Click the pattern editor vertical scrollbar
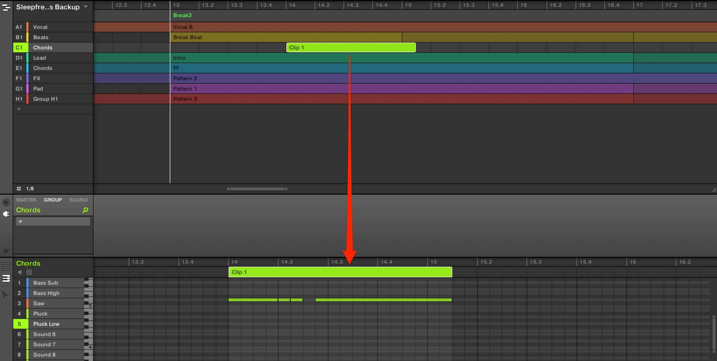717x361 pixels. point(714,334)
